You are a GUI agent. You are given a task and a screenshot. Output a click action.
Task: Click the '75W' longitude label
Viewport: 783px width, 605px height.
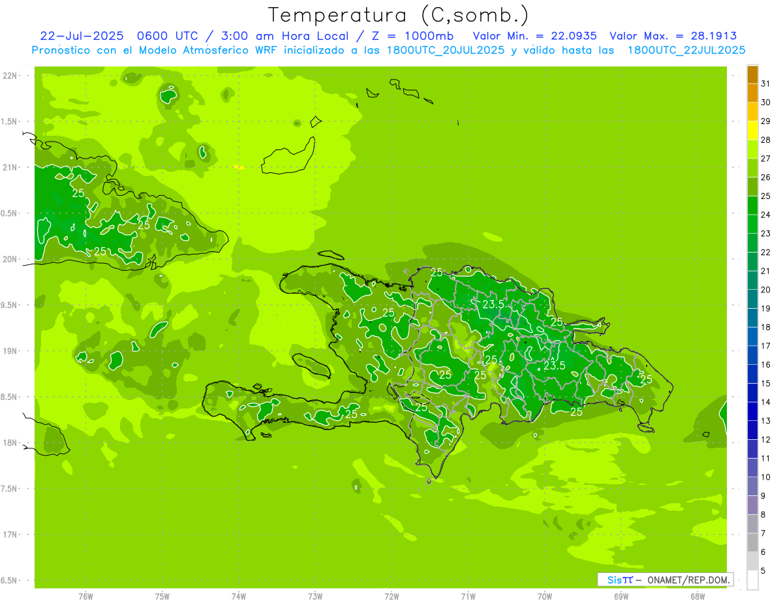click(162, 596)
